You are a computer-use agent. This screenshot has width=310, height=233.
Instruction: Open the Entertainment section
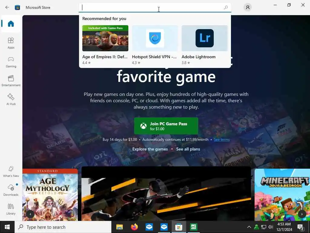pos(11,81)
